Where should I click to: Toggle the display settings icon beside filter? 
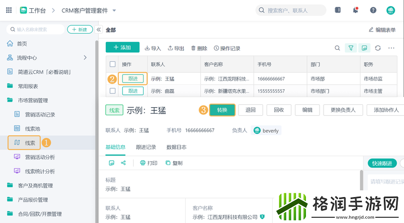coord(364,48)
